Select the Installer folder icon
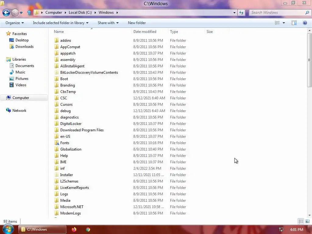The height and width of the screenshot is (234, 312). pos(56,175)
